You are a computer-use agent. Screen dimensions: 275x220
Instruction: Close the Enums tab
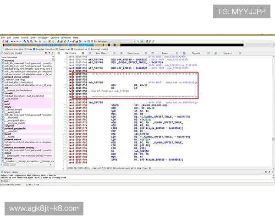[177, 53]
